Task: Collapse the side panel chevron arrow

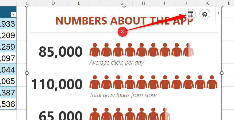Action: tap(218, 13)
